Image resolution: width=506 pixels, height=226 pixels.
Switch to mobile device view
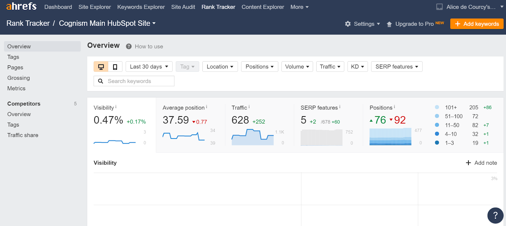pyautogui.click(x=115, y=67)
